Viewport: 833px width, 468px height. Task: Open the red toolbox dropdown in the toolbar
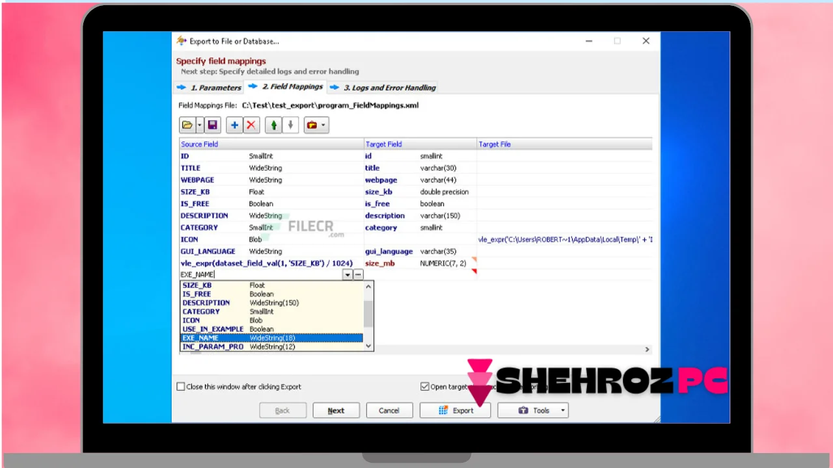[x=316, y=125]
